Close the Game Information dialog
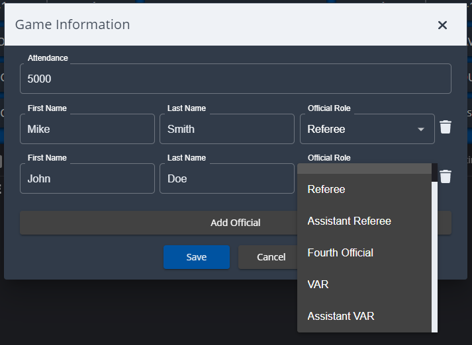Image resolution: width=472 pixels, height=345 pixels. point(442,25)
